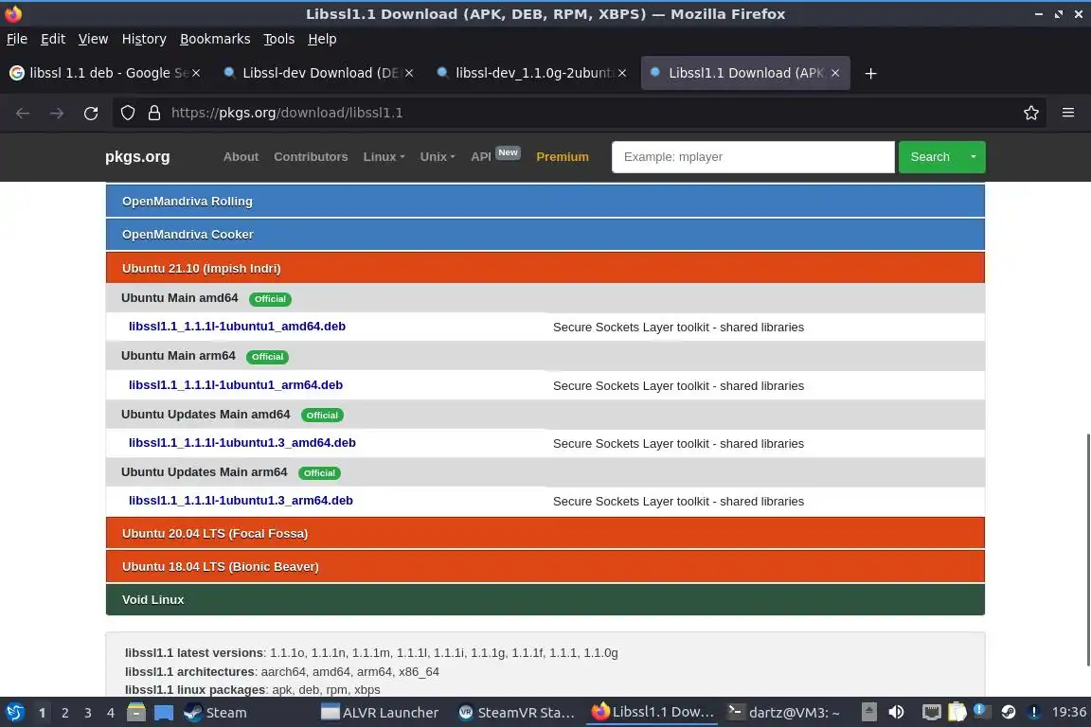
Task: Expand the Ubuntu 18.04 LTS (Bionic Beaver) section
Action: coord(545,566)
